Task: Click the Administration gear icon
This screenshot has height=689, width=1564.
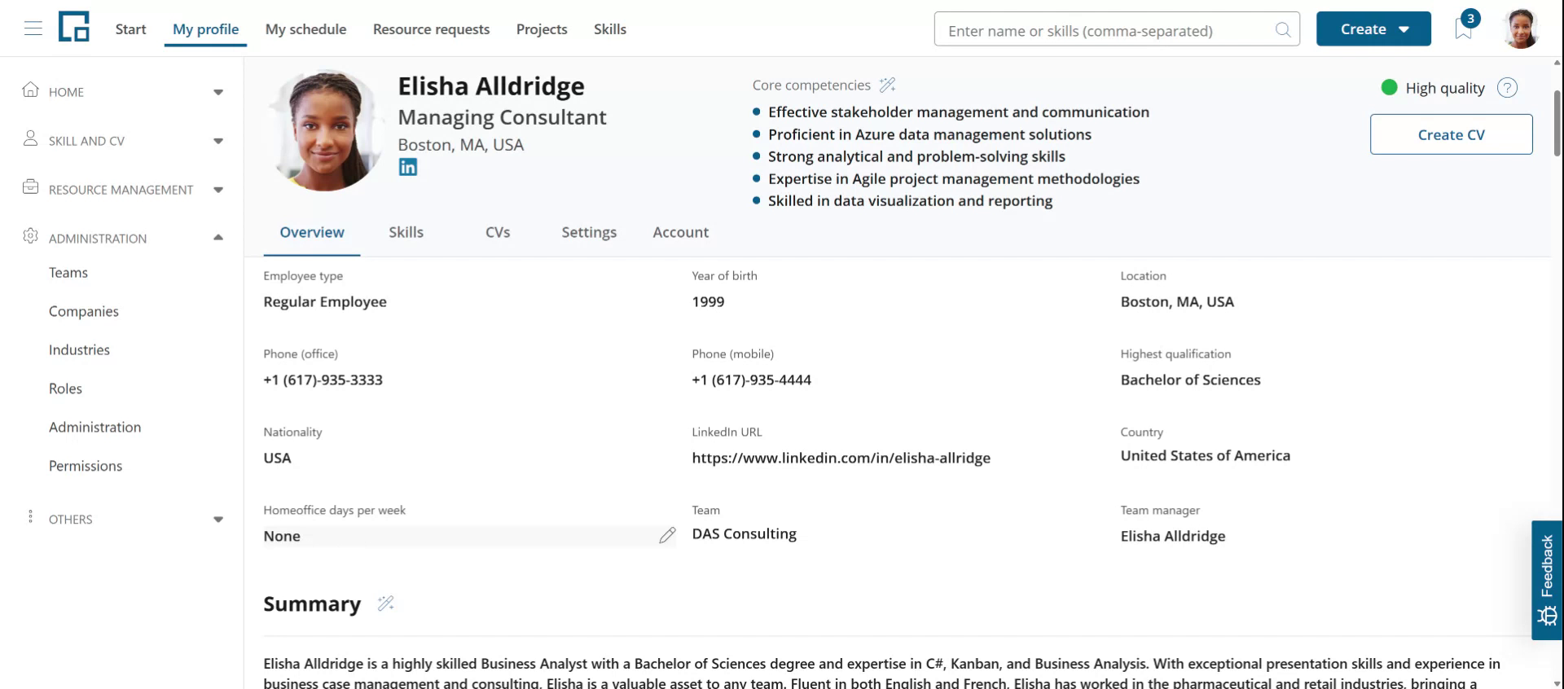Action: click(x=31, y=236)
